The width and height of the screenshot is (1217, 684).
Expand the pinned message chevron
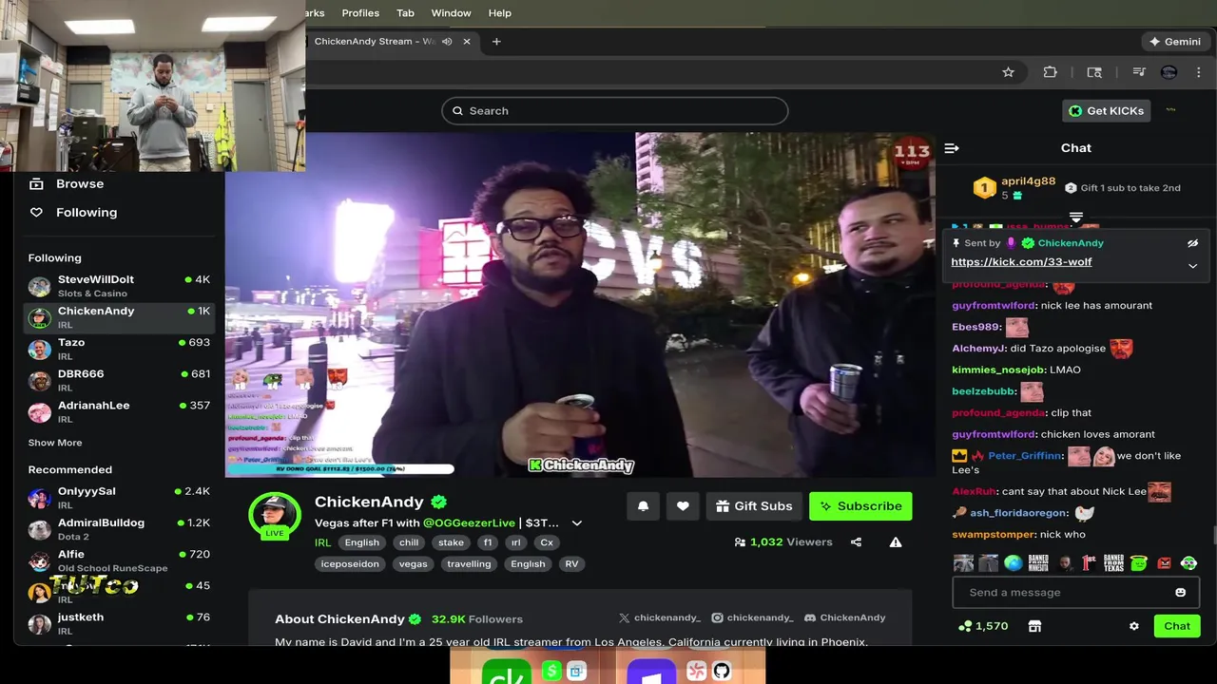1192,266
